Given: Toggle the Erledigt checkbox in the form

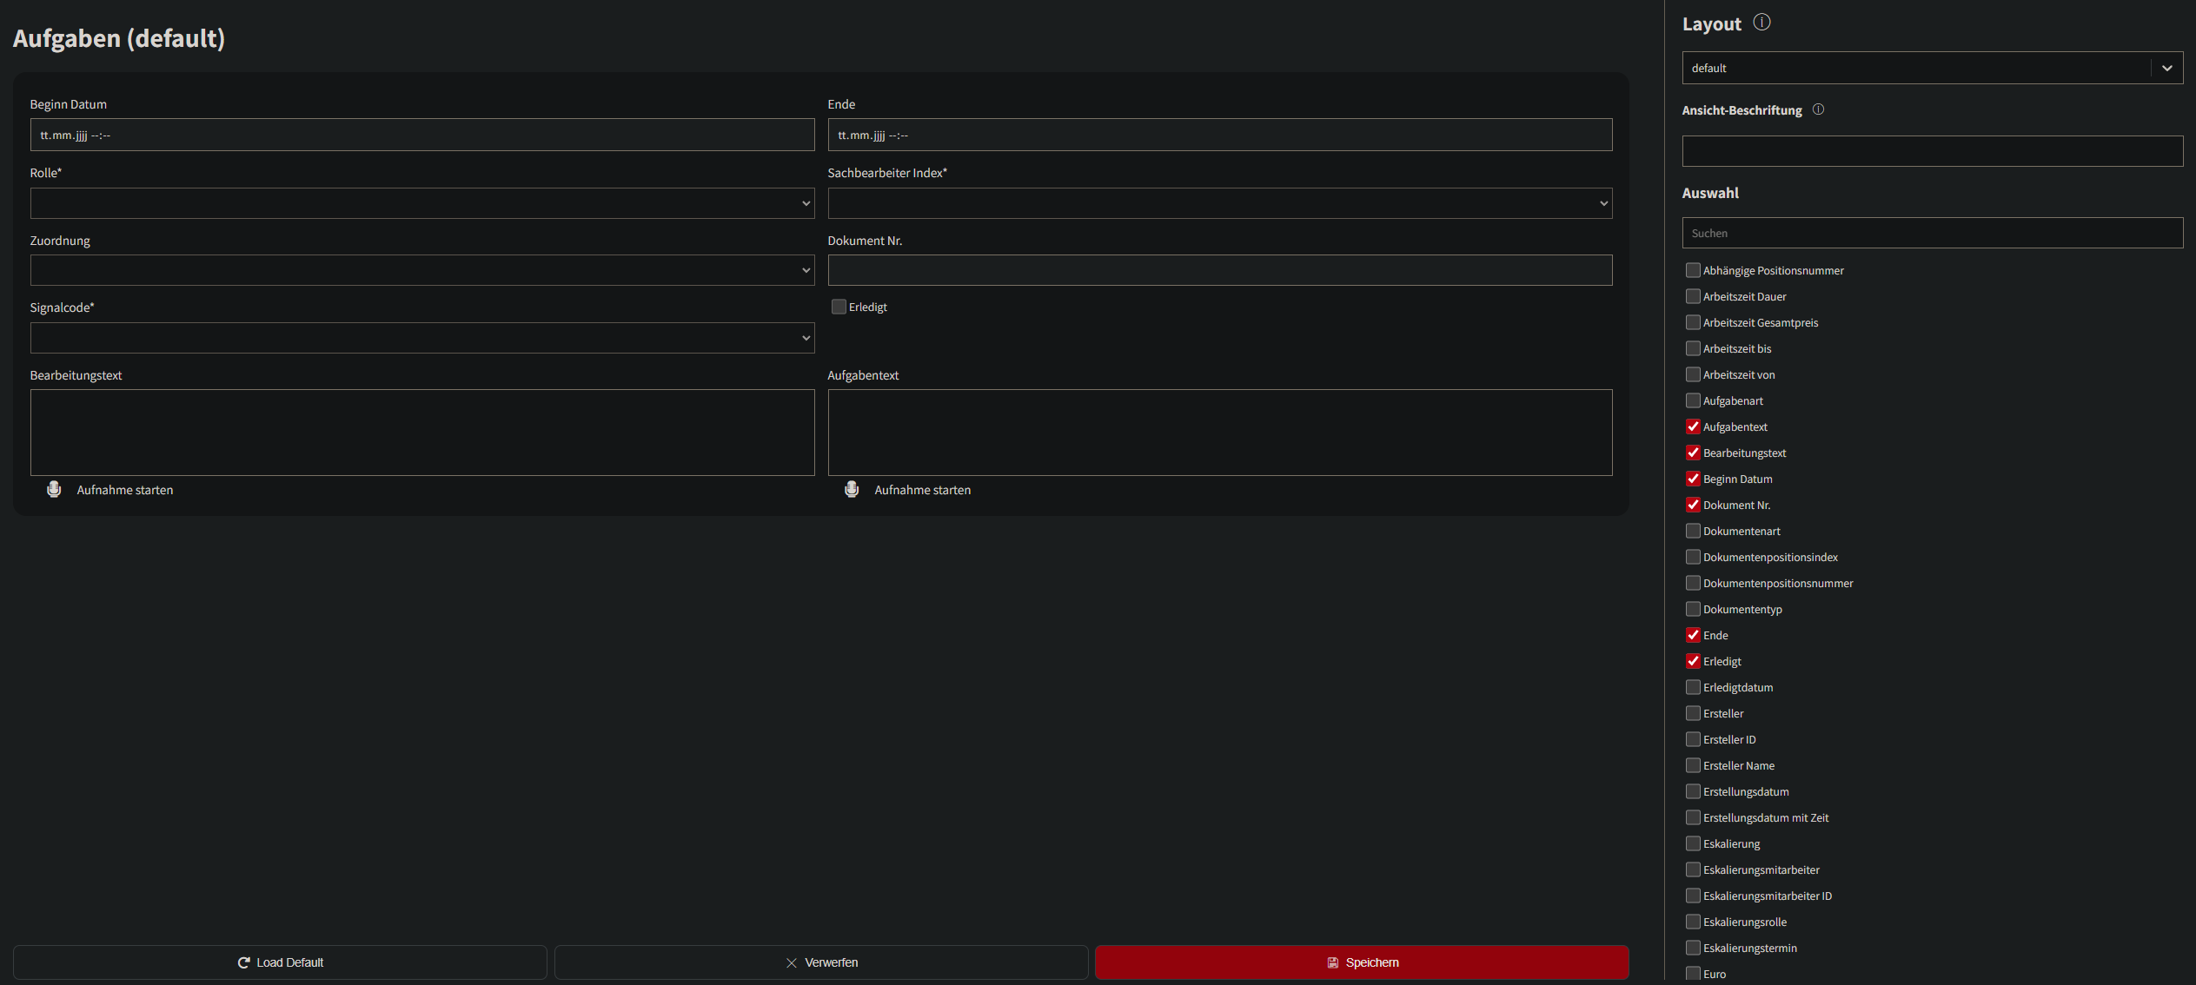Looking at the screenshot, I should coord(839,307).
